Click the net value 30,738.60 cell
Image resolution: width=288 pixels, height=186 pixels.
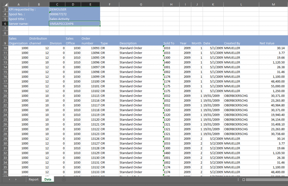click(x=273, y=134)
